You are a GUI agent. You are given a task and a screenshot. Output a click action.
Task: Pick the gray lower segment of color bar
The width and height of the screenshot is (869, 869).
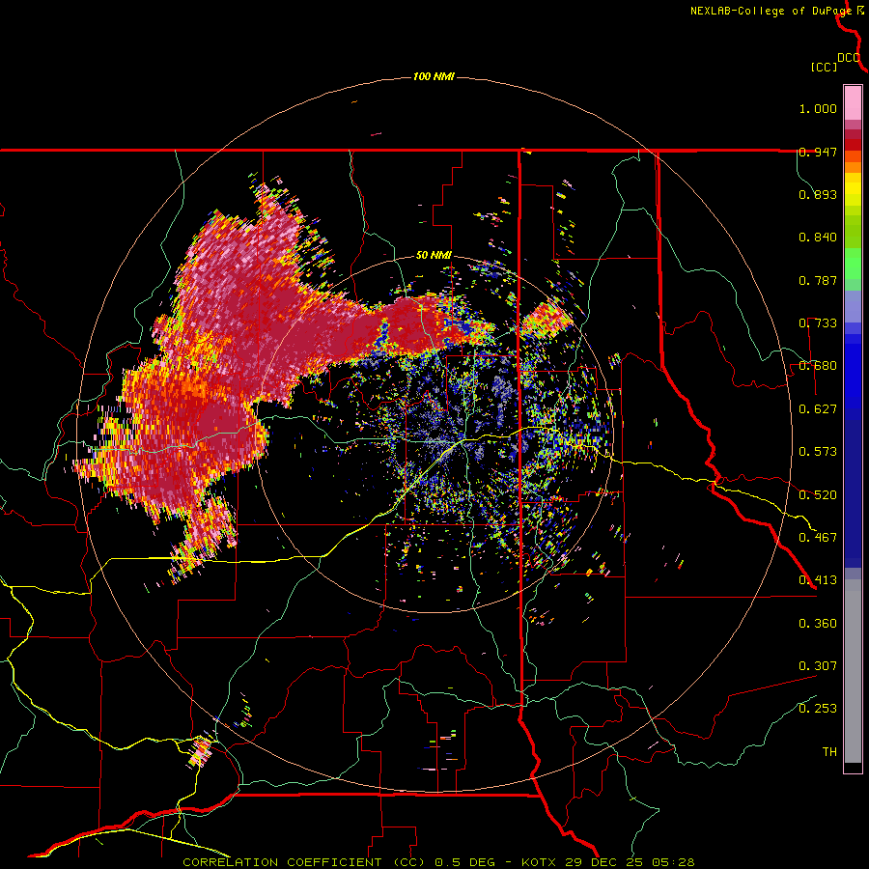coord(853,671)
